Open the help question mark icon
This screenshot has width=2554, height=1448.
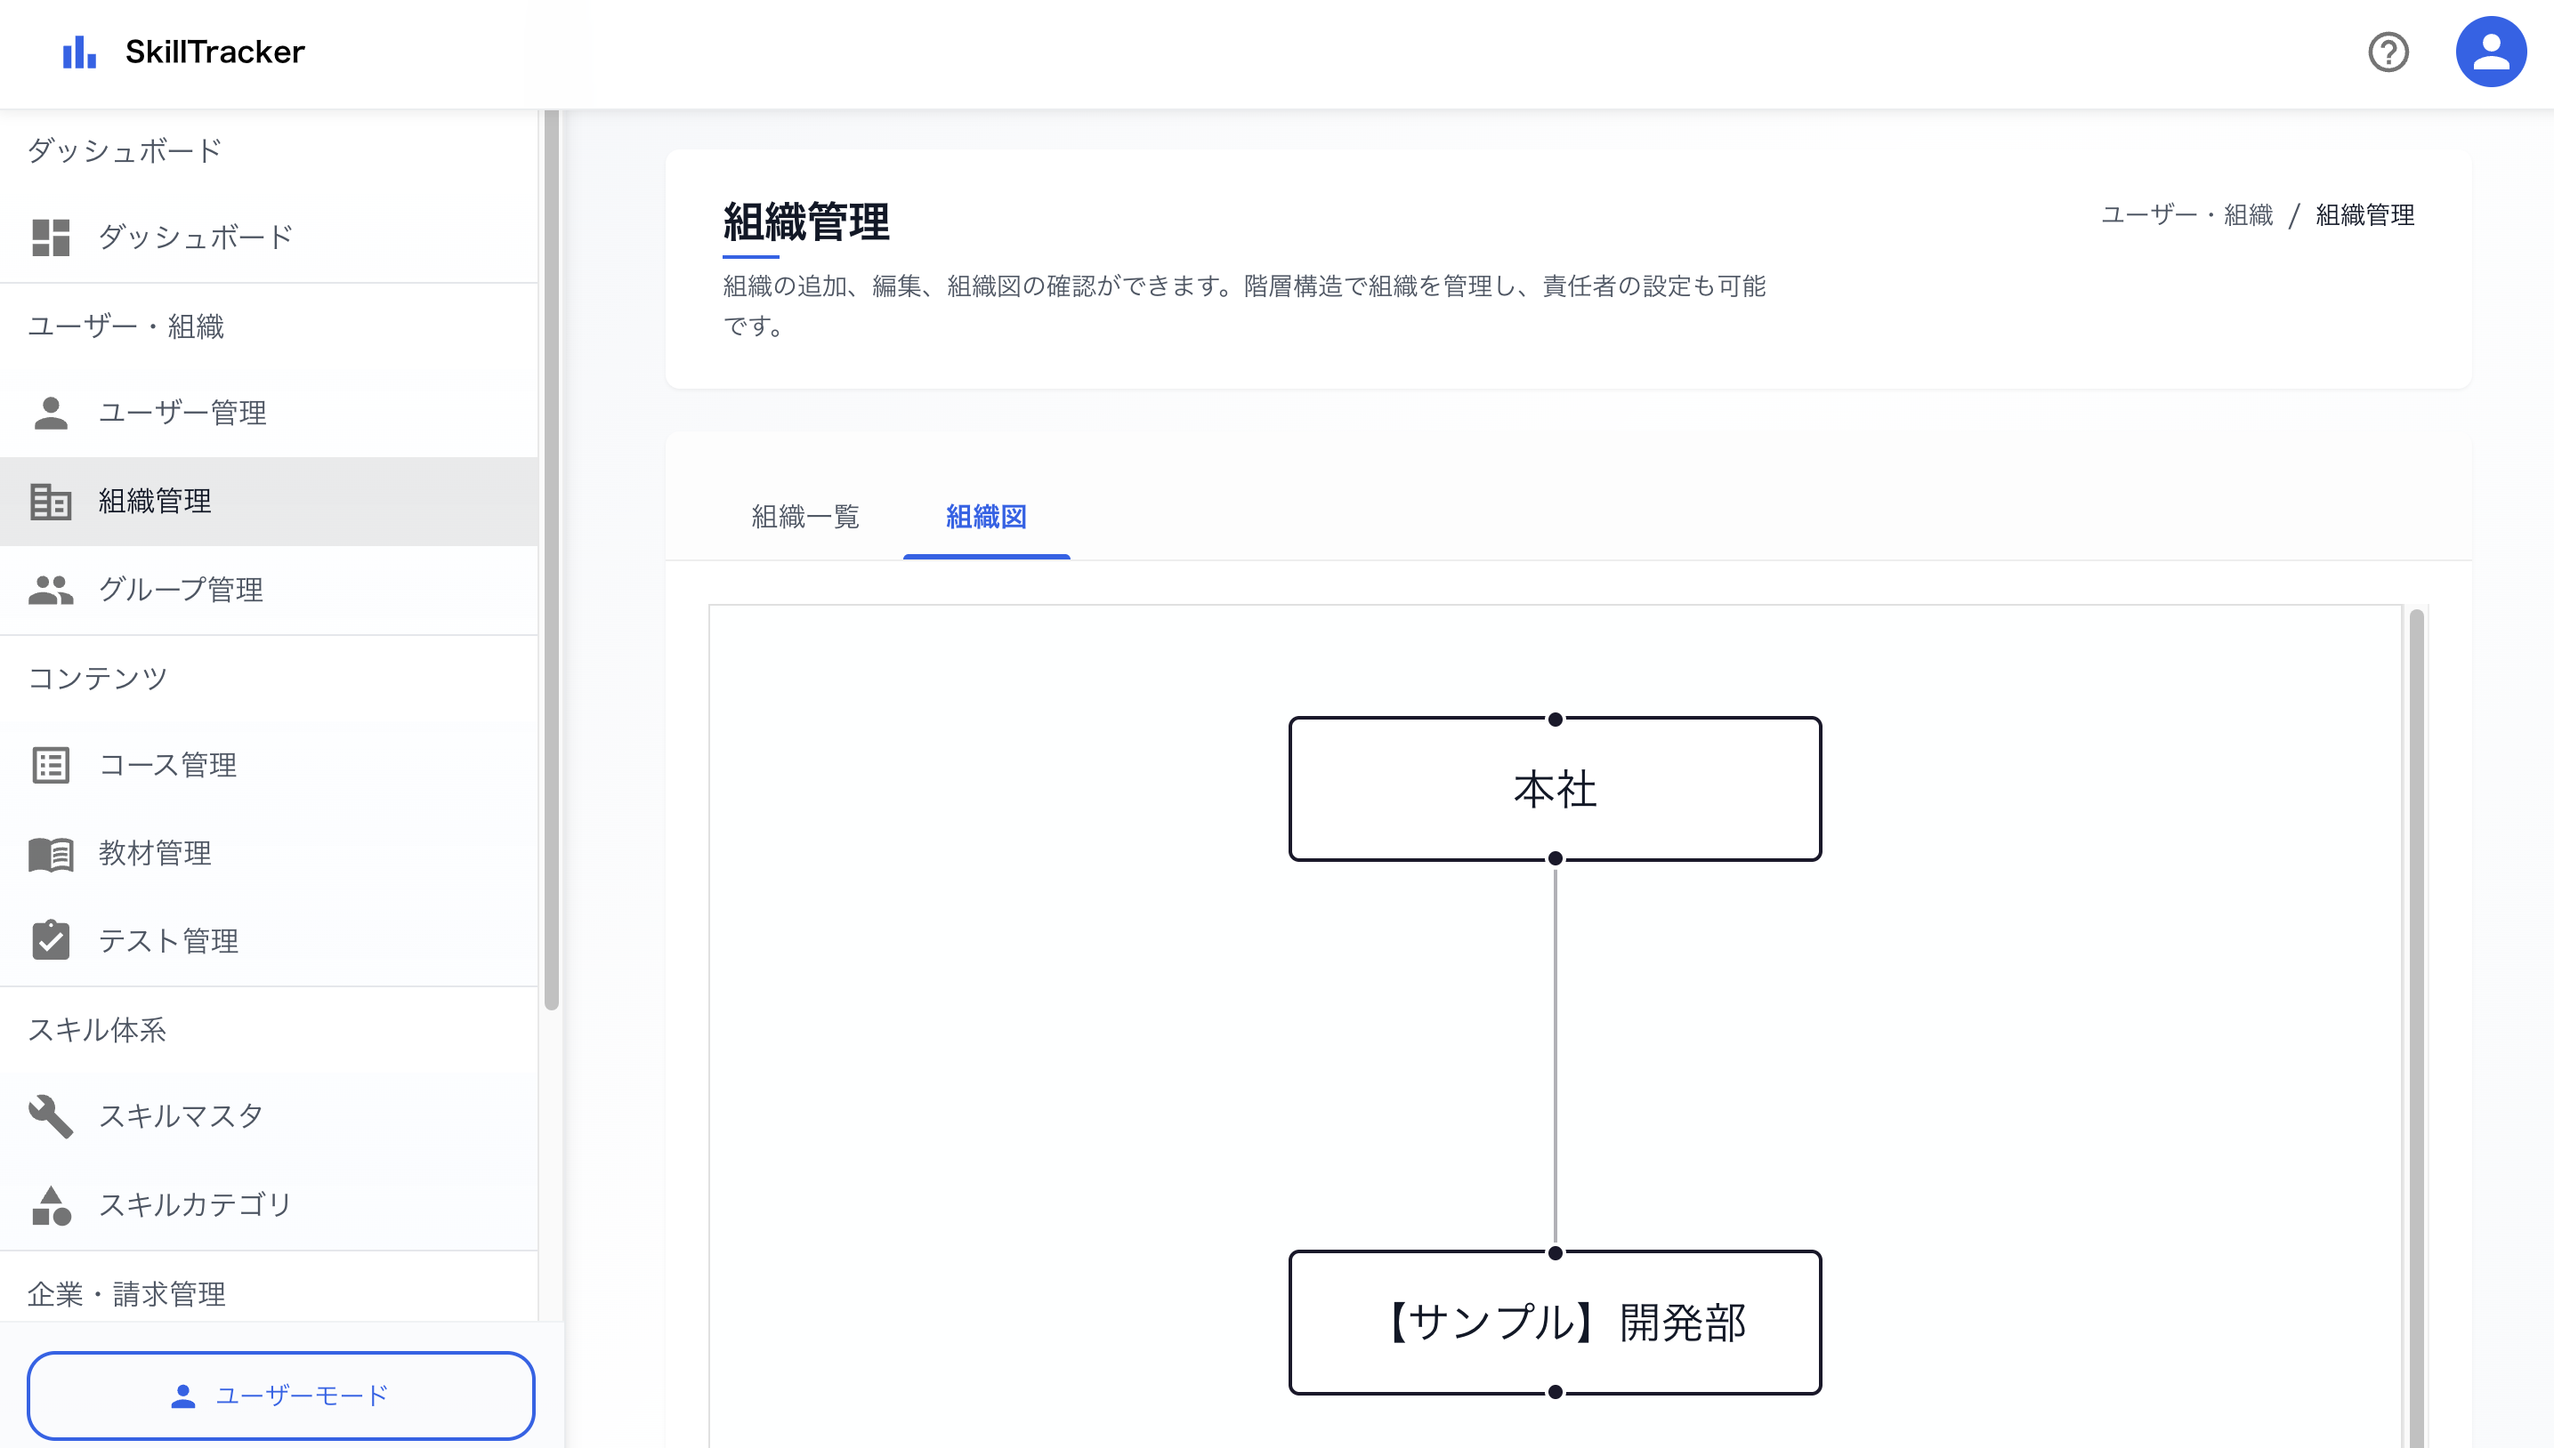click(x=2388, y=52)
